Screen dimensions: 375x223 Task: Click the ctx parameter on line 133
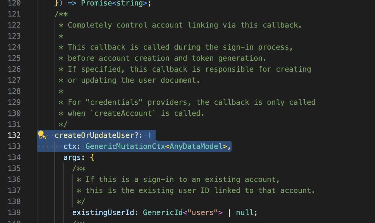point(70,146)
